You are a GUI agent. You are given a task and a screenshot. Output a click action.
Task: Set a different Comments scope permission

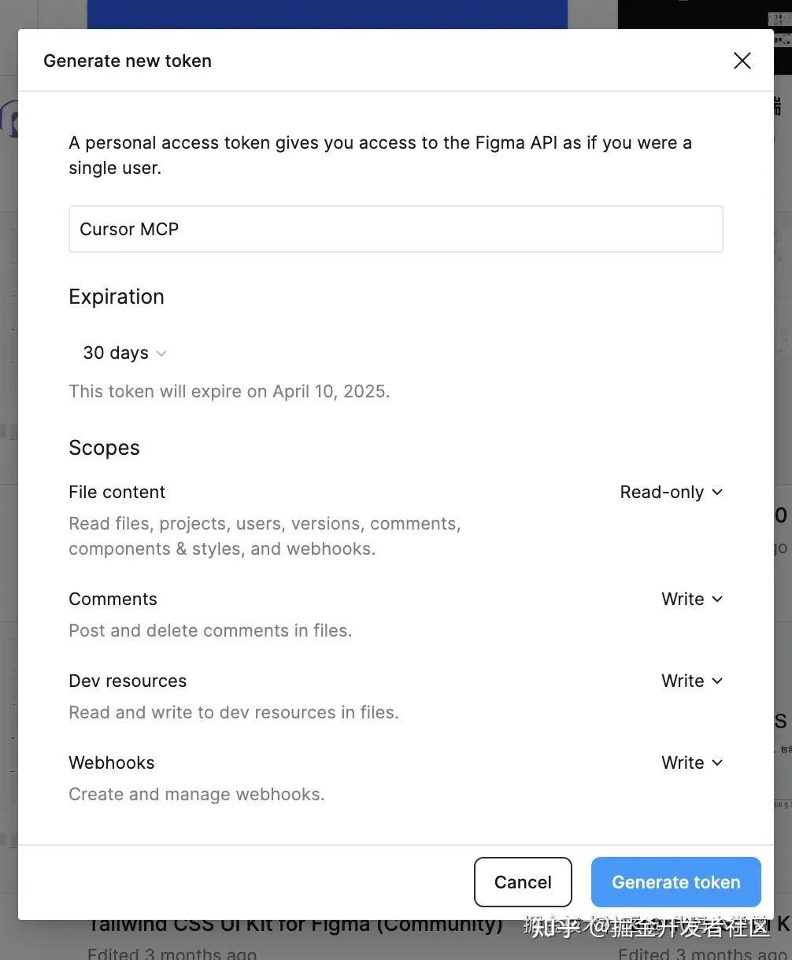click(x=690, y=599)
